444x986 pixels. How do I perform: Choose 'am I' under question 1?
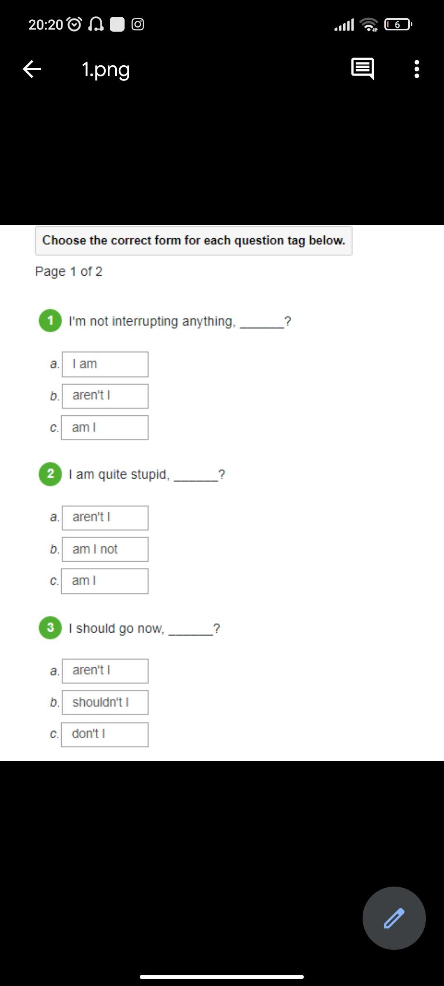tap(105, 428)
